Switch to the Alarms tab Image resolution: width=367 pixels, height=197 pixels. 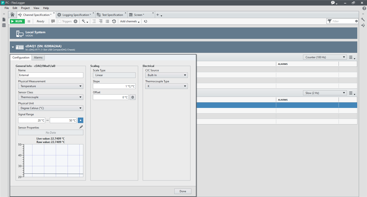click(x=38, y=57)
